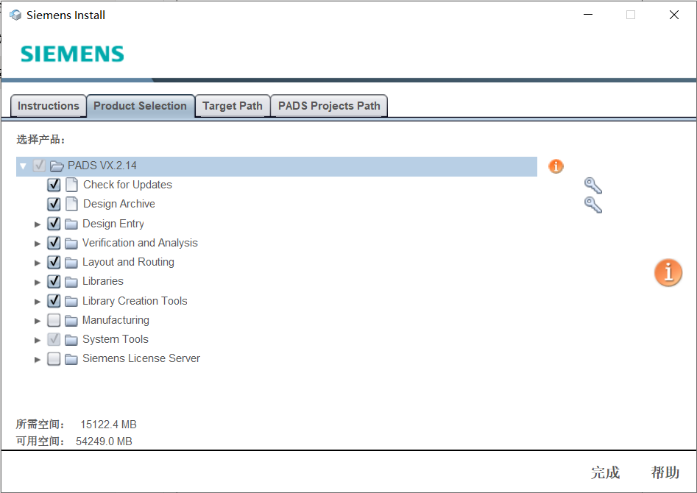Uncheck the Design Entry checkbox
The height and width of the screenshot is (493, 697).
[x=54, y=223]
